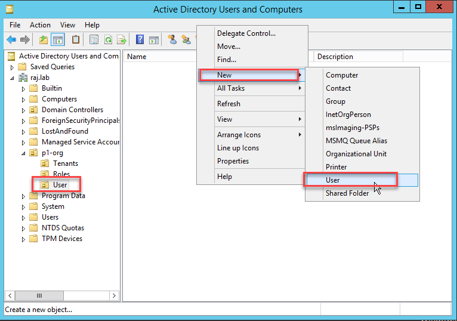Click the root Active Directory Users and Computers icon
The image size is (457, 321).
tap(11, 56)
